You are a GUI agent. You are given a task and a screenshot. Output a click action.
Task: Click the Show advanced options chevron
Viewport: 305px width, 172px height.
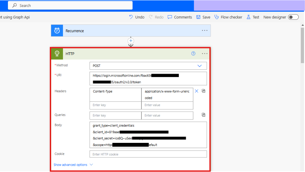point(91,165)
